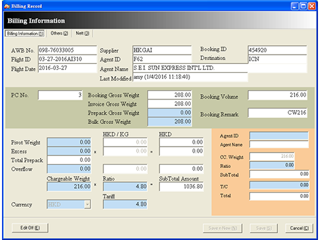Click the Excess HKD amount field
320x240 pixels.
(x=181, y=151)
